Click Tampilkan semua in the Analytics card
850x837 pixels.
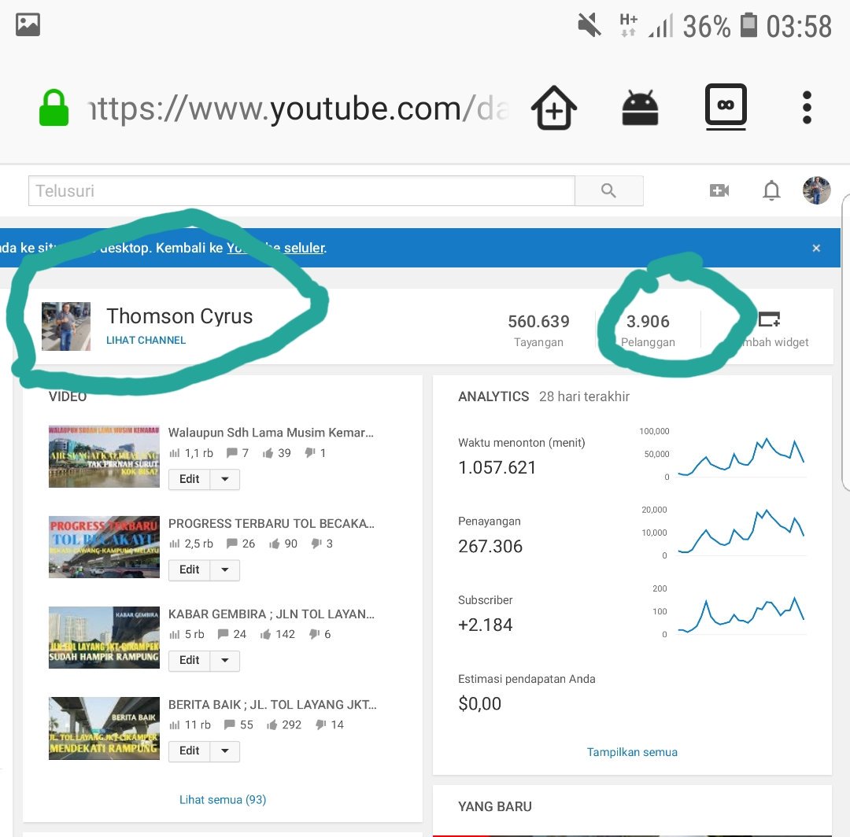coord(632,752)
